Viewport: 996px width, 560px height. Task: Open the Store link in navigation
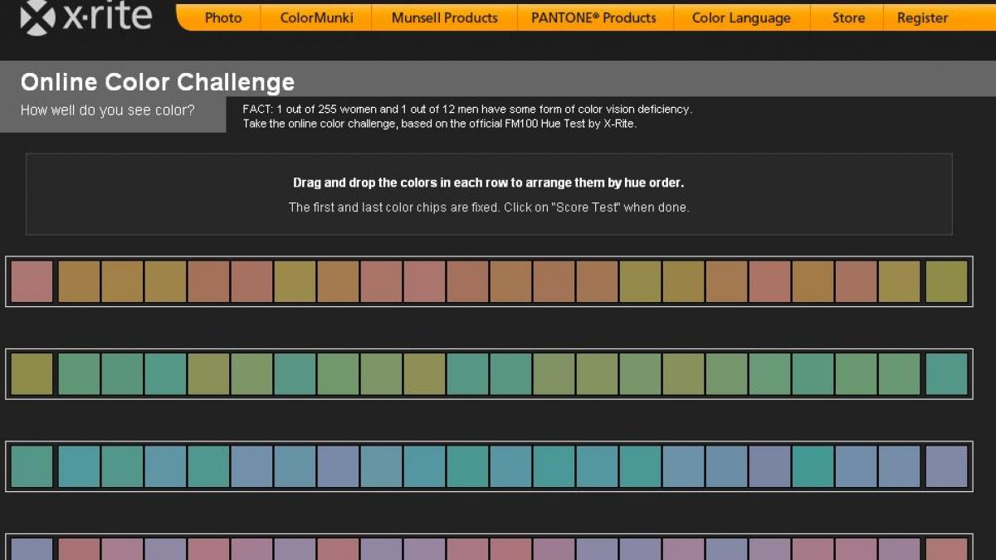(x=848, y=17)
